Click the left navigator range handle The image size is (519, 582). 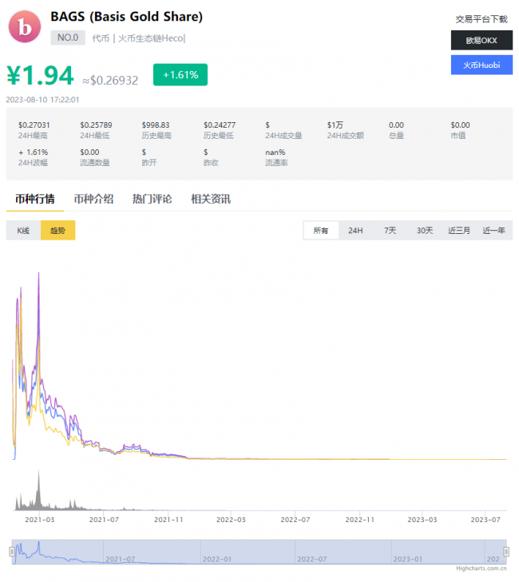12,552
